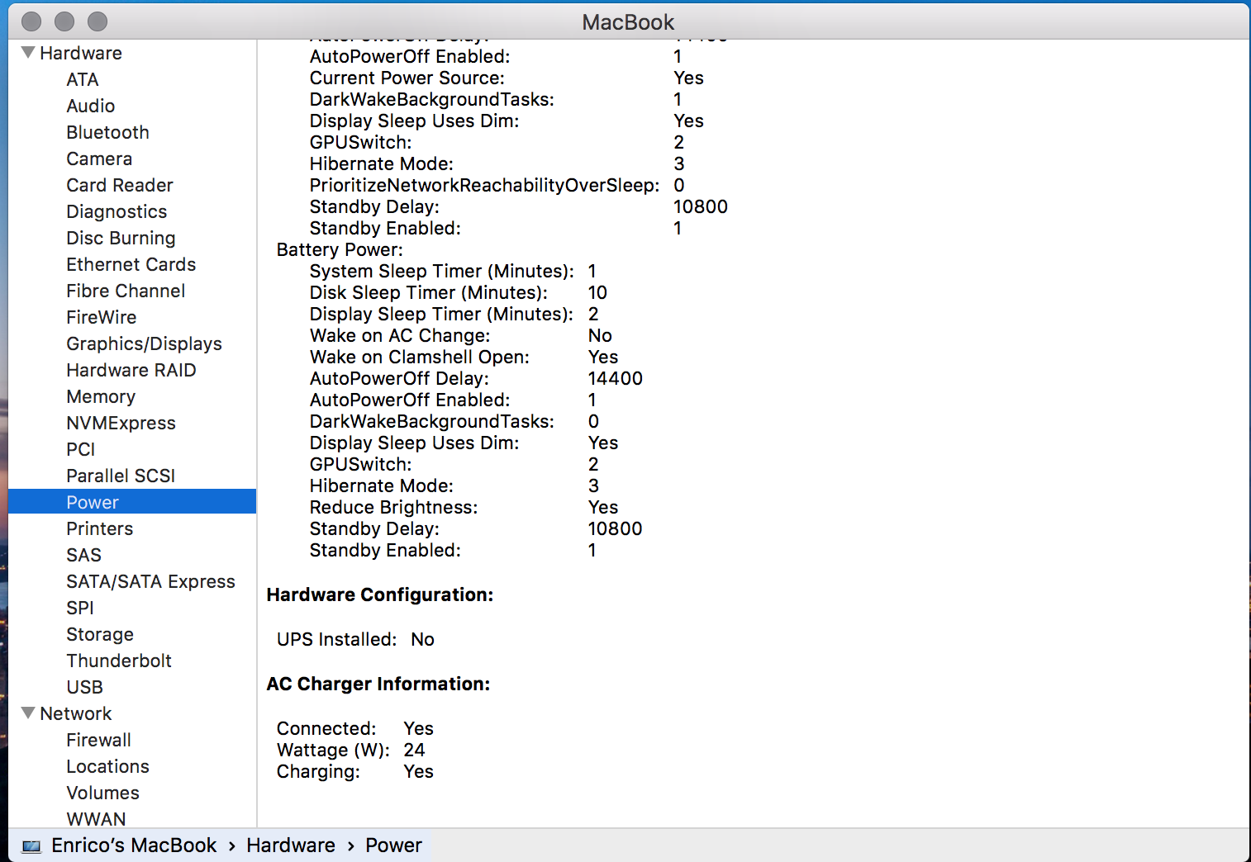Click the 'Connected: Yes' line

click(355, 729)
